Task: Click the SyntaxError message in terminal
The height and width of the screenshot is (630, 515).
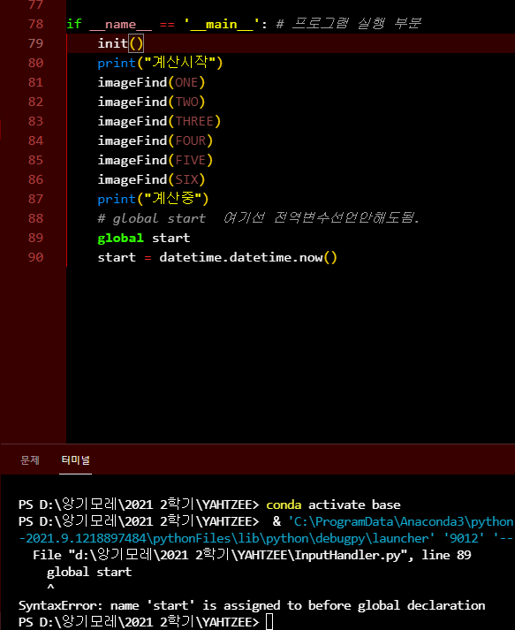Action: coord(252,605)
